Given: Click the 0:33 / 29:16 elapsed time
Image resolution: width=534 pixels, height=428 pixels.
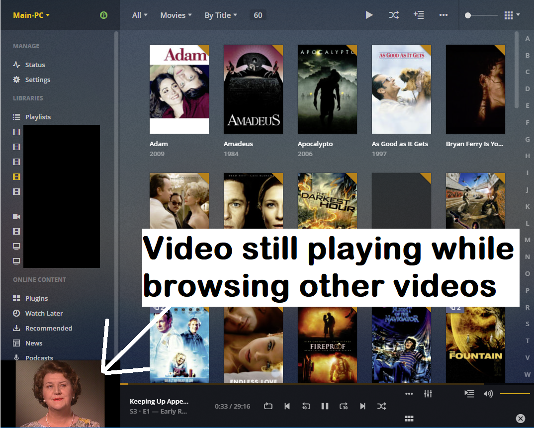Looking at the screenshot, I should pyautogui.click(x=232, y=406).
